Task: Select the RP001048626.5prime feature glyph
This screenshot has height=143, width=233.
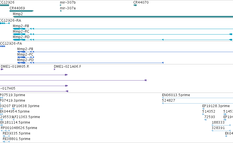Action: coord(5,131)
